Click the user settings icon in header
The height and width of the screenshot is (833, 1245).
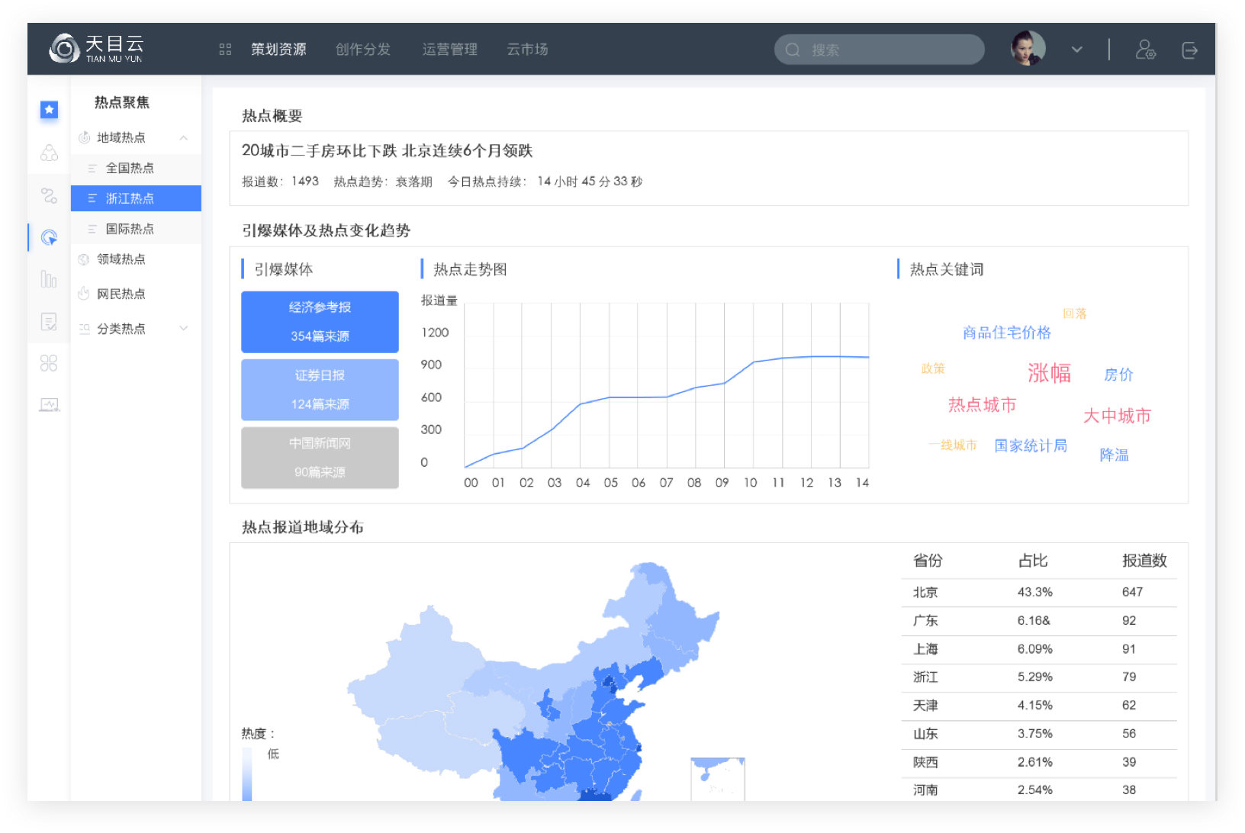[x=1145, y=50]
